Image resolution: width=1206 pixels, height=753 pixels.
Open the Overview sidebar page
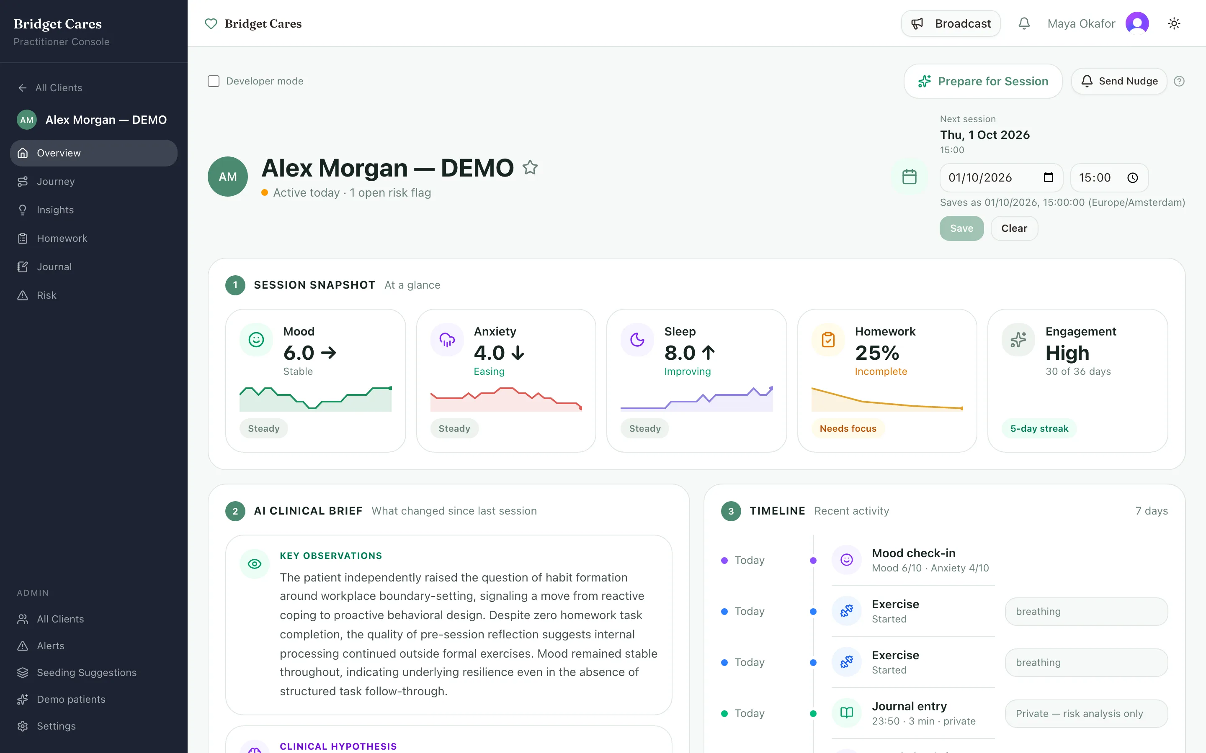pyautogui.click(x=94, y=153)
